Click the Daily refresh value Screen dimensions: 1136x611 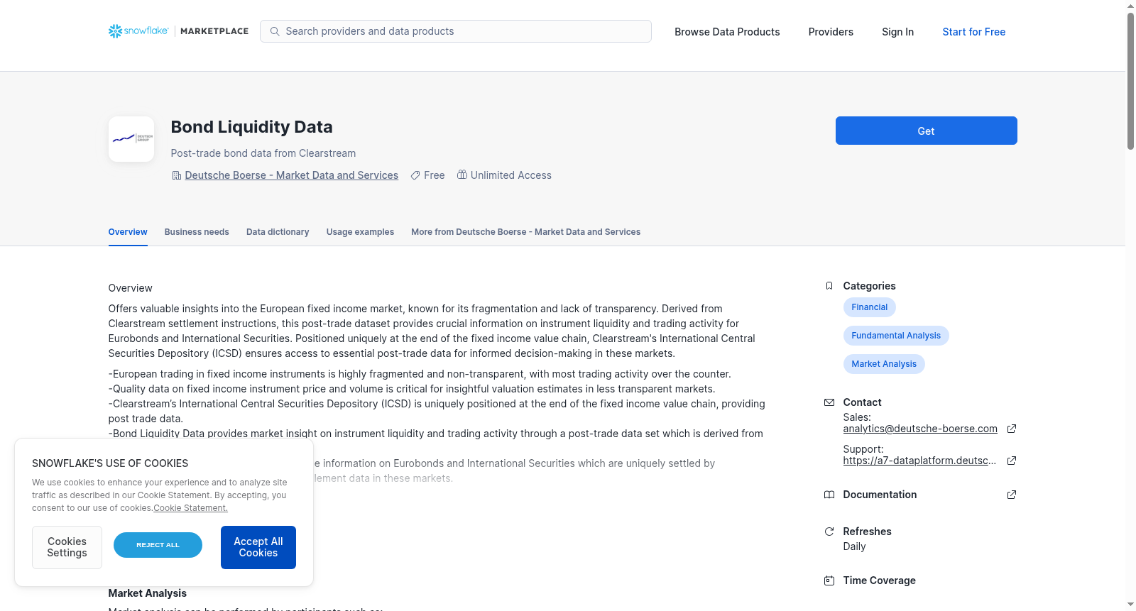pos(854,546)
